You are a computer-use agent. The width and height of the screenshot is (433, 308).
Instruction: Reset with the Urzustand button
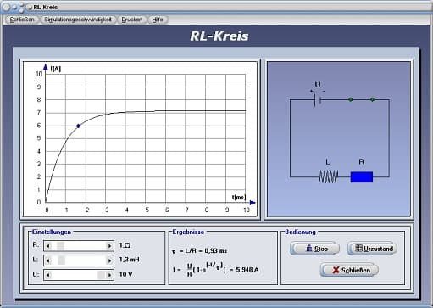coord(373,249)
